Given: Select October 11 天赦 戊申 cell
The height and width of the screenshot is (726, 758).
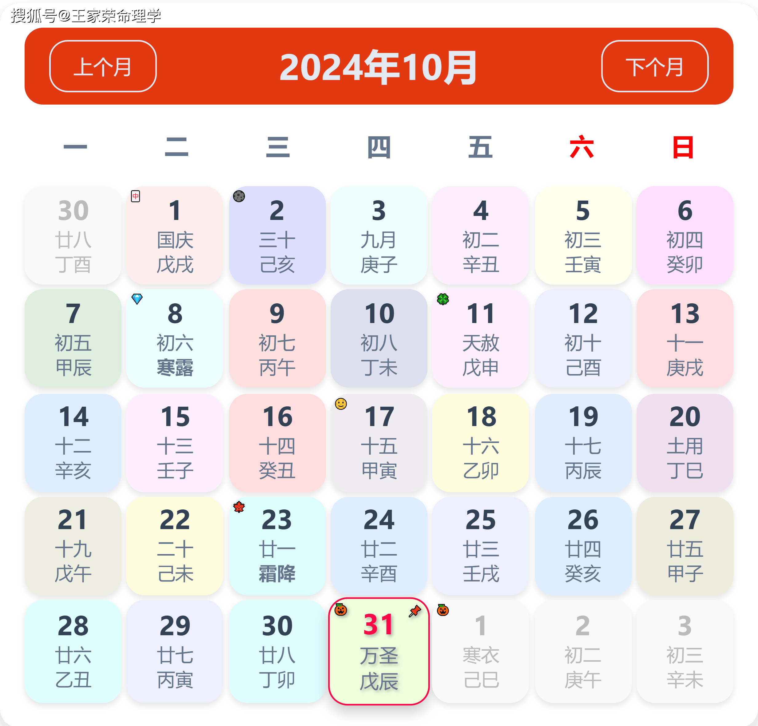Looking at the screenshot, I should [x=481, y=338].
